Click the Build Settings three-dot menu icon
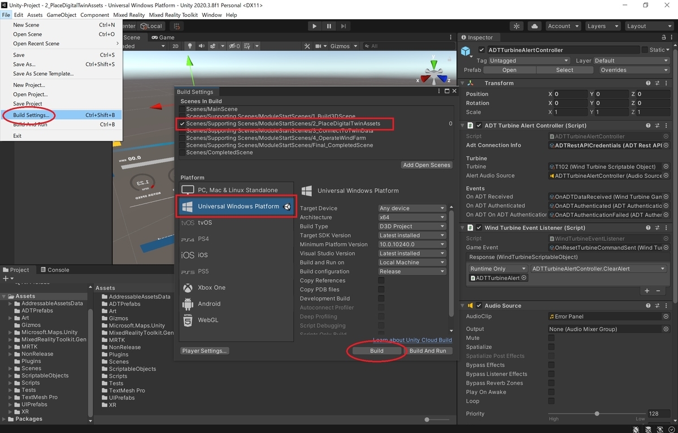The height and width of the screenshot is (433, 678). 440,91
